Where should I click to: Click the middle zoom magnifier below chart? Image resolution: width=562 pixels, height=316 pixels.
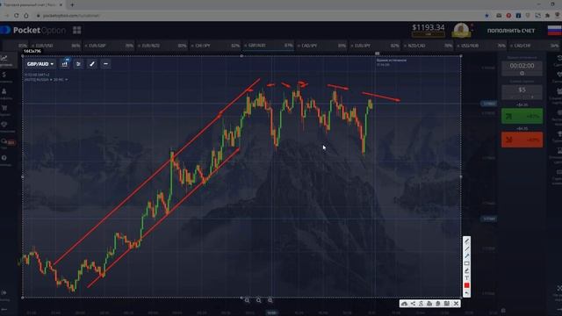tap(259, 300)
